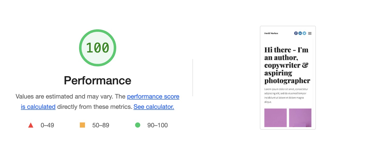This screenshot has width=373, height=160.
Task: Click the "0–49" legend label
Action: coord(47,125)
